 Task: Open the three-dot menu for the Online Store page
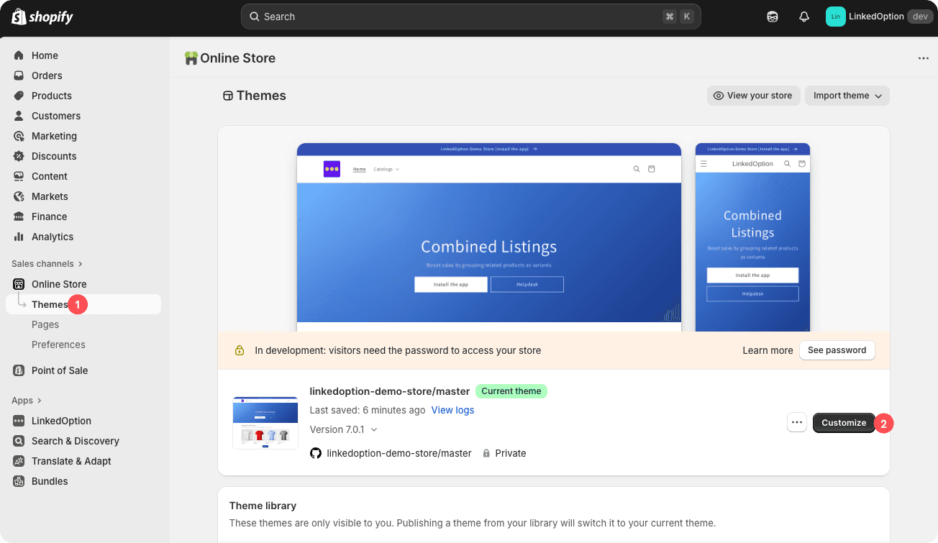pos(924,58)
